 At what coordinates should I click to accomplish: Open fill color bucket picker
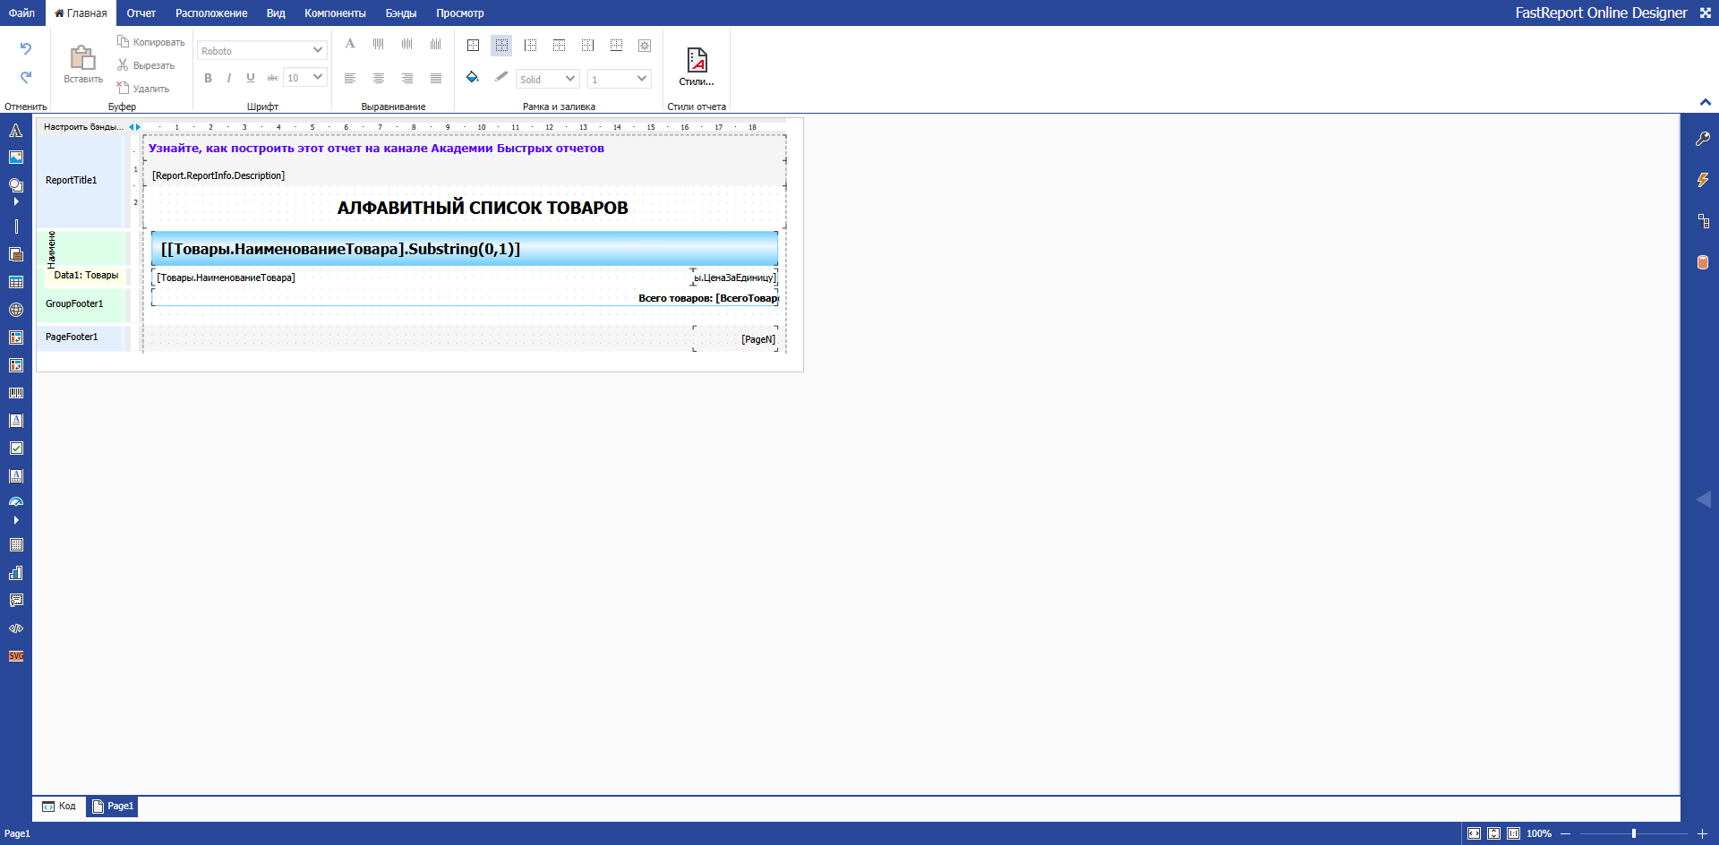[x=473, y=78]
